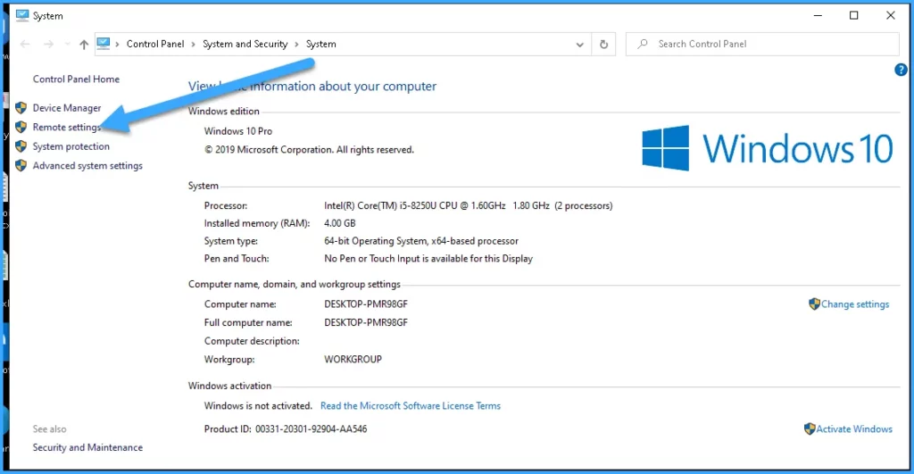Open help via the blue question mark
Image resolution: width=914 pixels, height=474 pixels.
(x=900, y=70)
